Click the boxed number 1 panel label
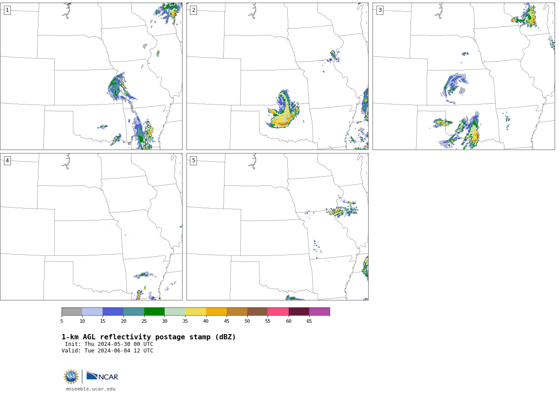Screen dimensions: 559x394 7,10
